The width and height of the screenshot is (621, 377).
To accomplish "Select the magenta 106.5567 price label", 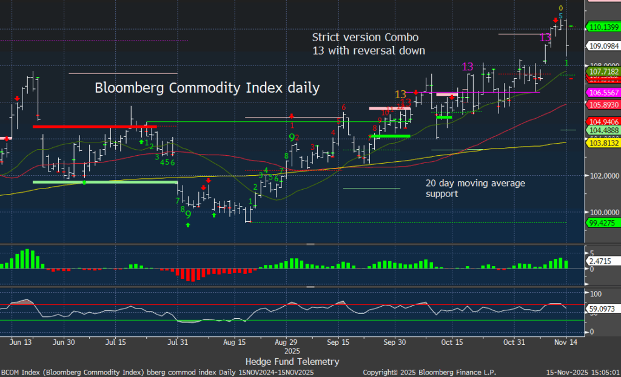I will [x=602, y=92].
